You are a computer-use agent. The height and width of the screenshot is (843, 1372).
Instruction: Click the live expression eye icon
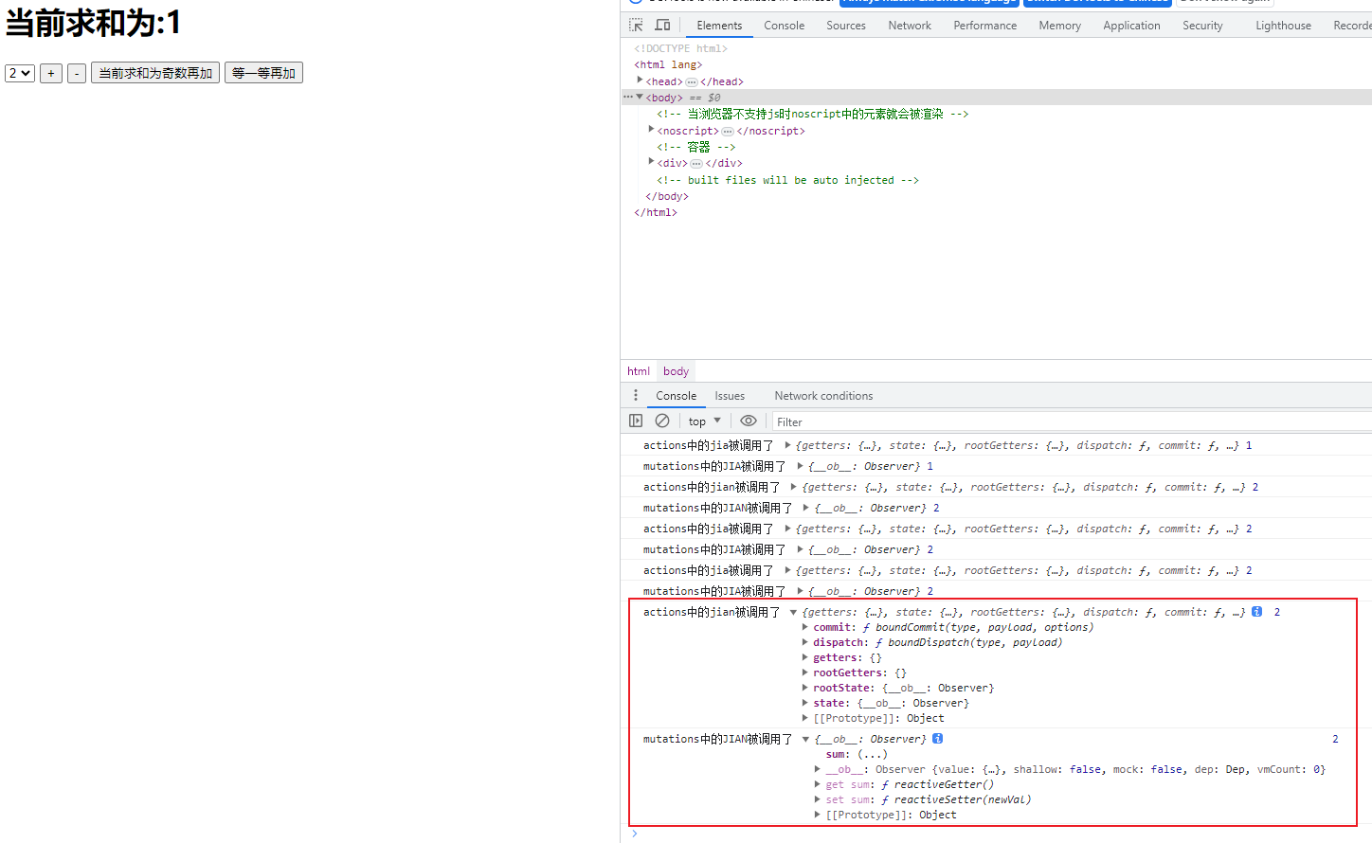click(749, 421)
